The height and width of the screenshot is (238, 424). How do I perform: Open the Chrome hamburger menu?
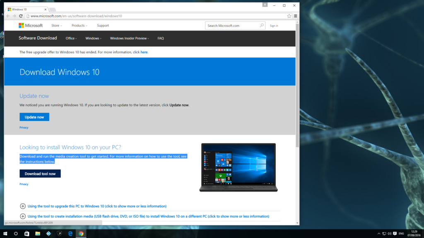296,16
